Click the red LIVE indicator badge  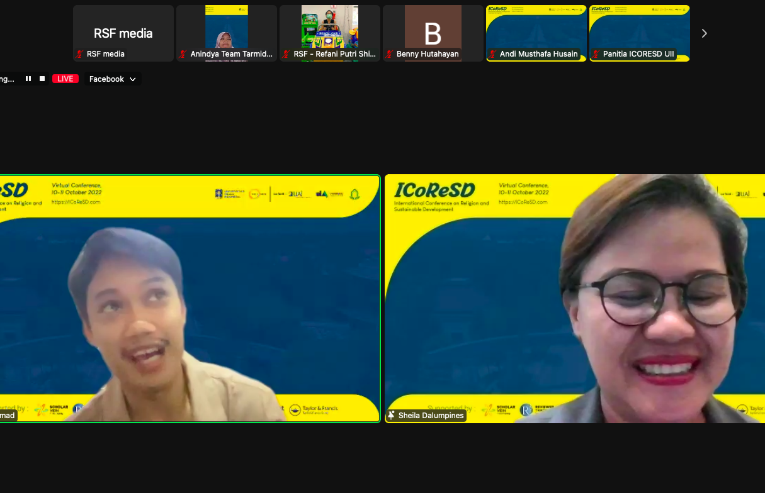[x=65, y=79]
